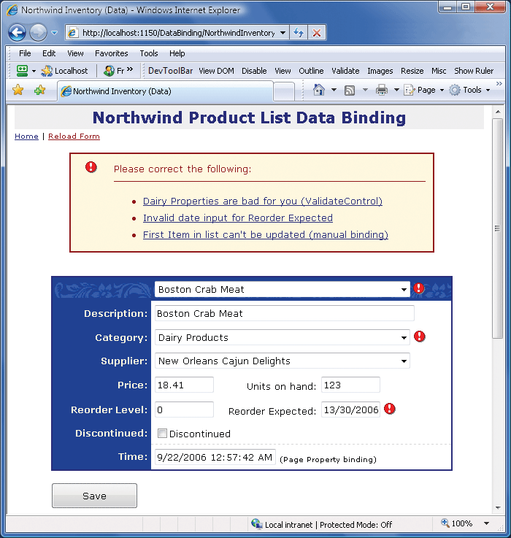The width and height of the screenshot is (511, 538).
Task: Click error icon next to product dropdown
Action: [419, 288]
